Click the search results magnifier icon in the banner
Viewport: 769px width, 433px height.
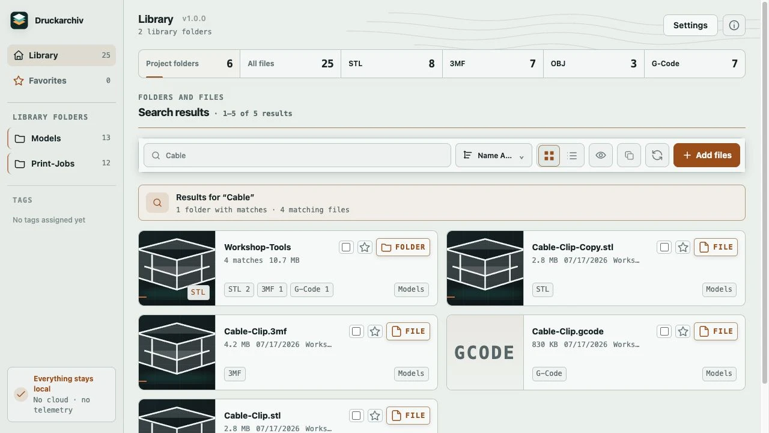click(x=157, y=203)
